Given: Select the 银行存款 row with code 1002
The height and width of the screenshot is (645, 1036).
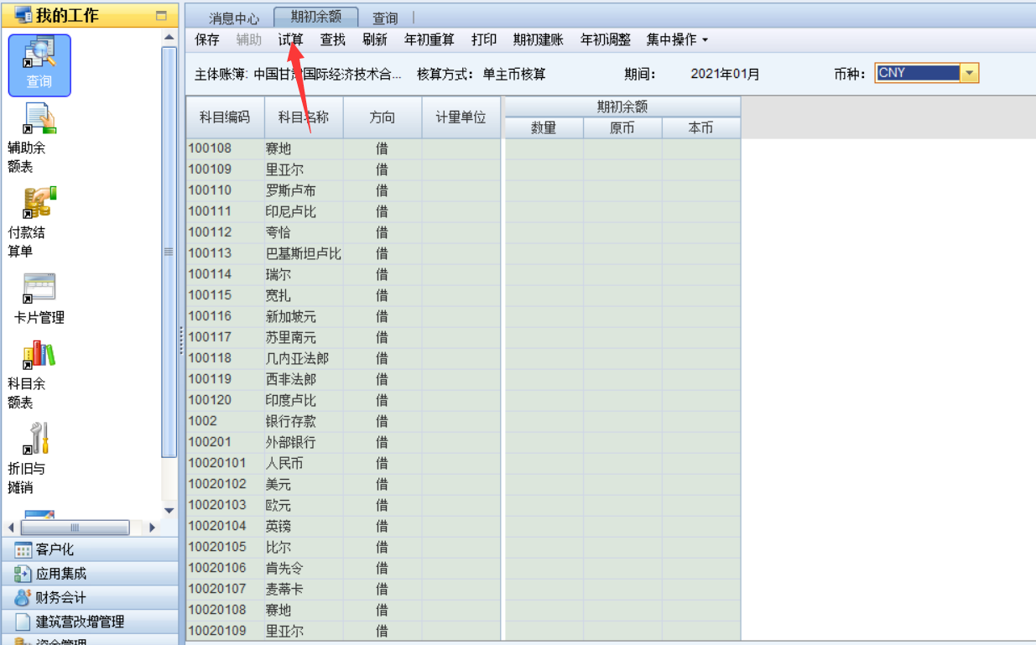Looking at the screenshot, I should (x=290, y=421).
